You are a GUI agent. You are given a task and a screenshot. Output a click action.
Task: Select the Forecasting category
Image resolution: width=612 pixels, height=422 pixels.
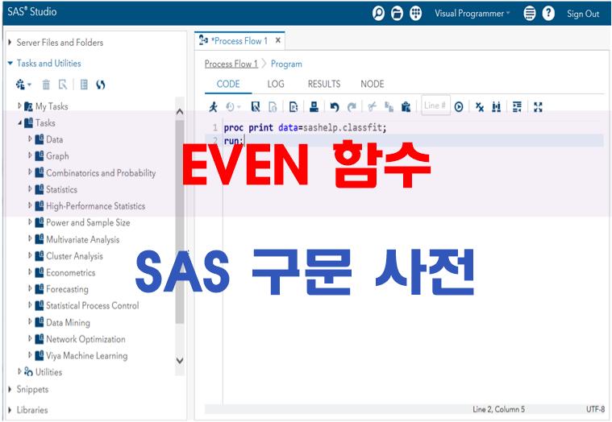coord(67,289)
